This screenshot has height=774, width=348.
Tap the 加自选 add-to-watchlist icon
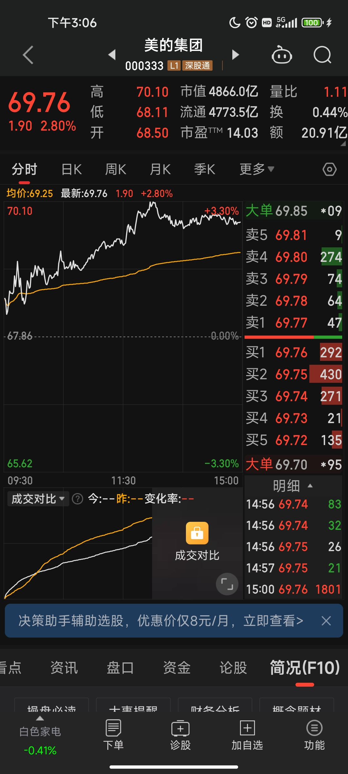pyautogui.click(x=247, y=735)
